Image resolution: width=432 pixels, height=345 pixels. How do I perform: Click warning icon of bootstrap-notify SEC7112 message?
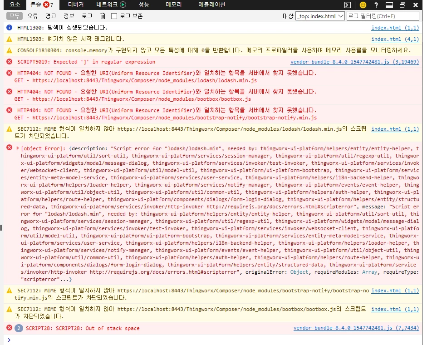[10, 291]
